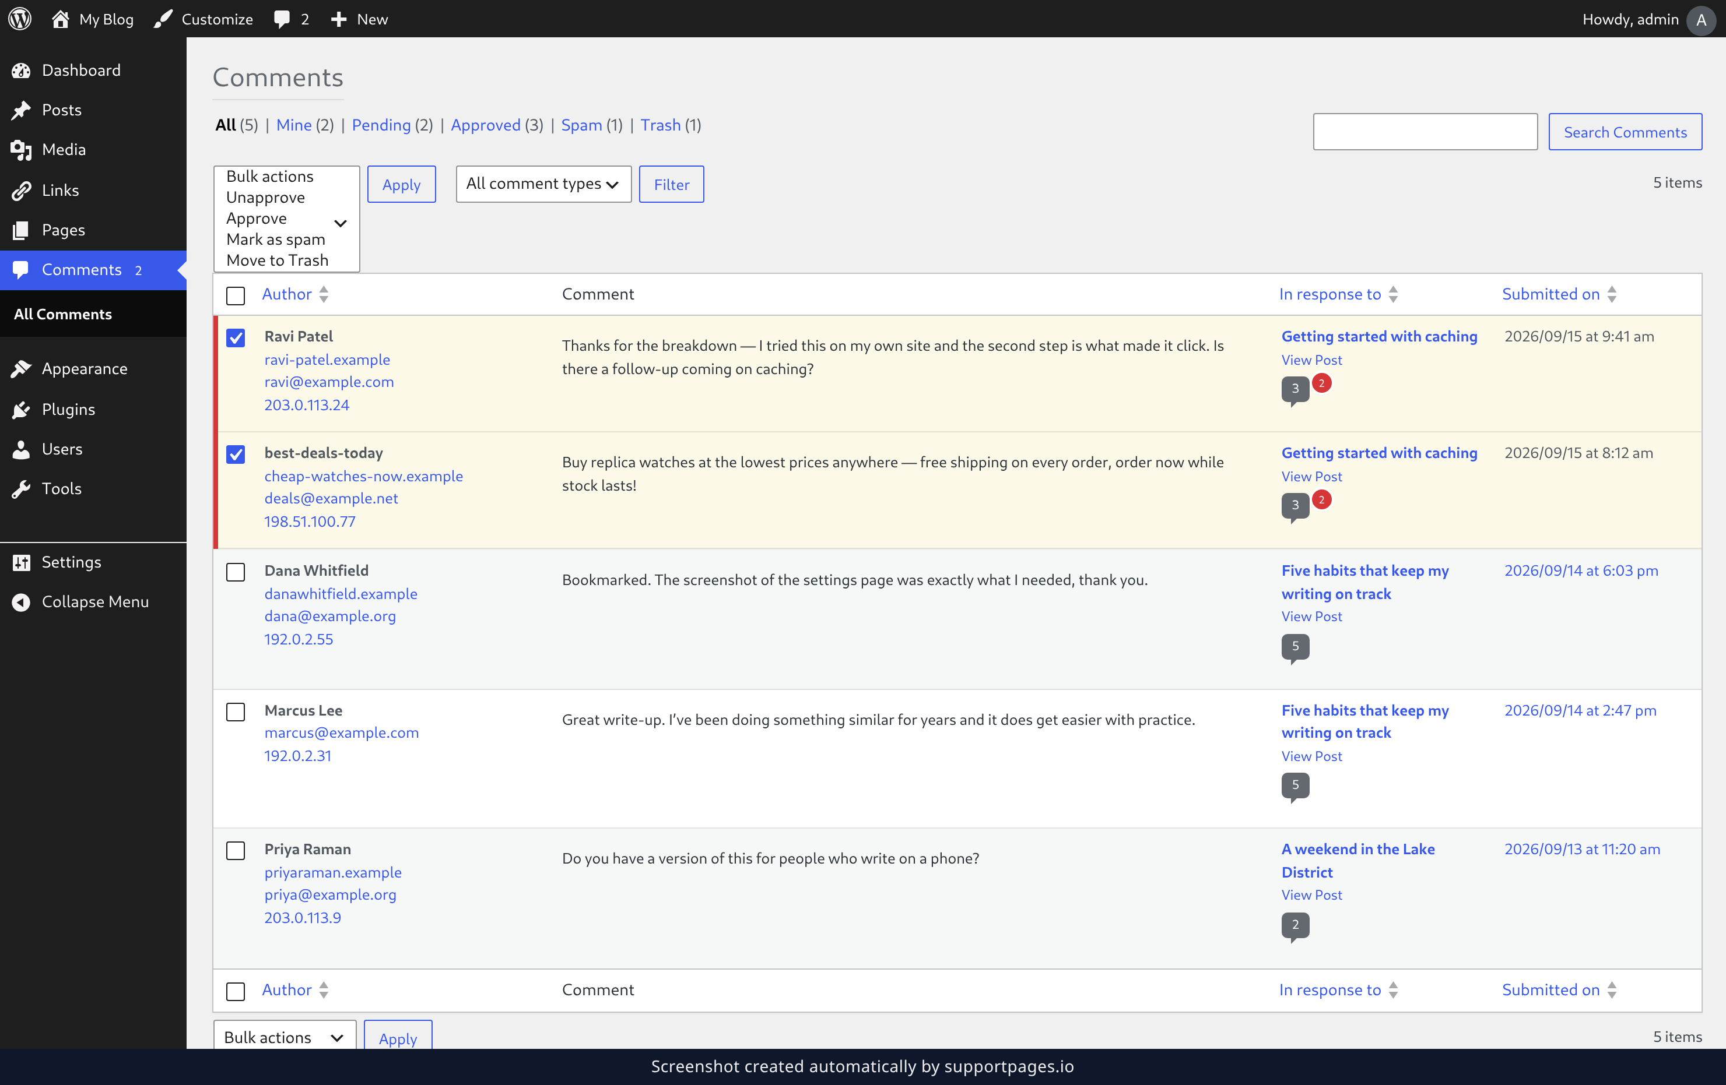Click the Search Comments button

pos(1625,132)
